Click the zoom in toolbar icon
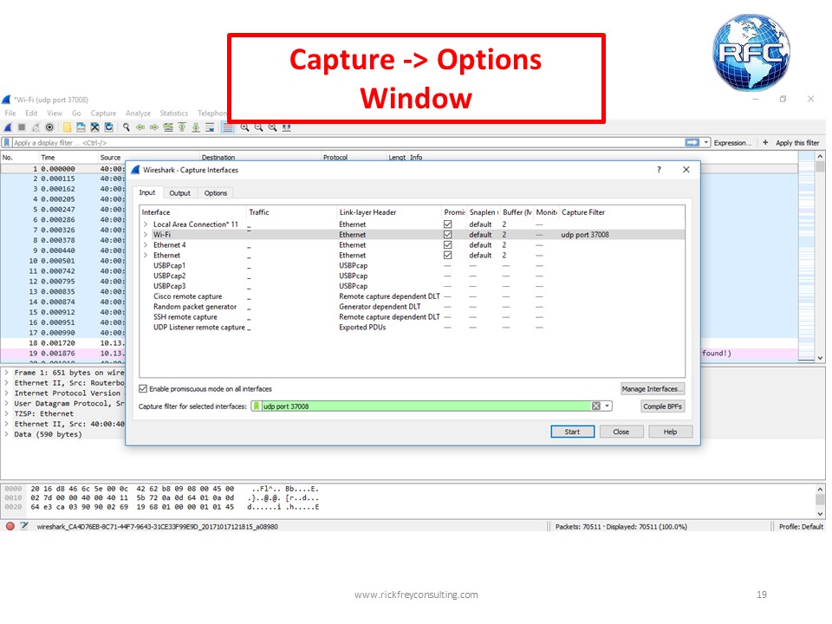Image resolution: width=832 pixels, height=624 pixels. [x=244, y=127]
